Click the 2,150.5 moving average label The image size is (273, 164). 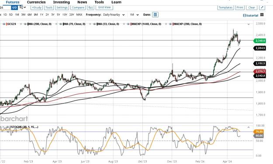tap(259, 64)
